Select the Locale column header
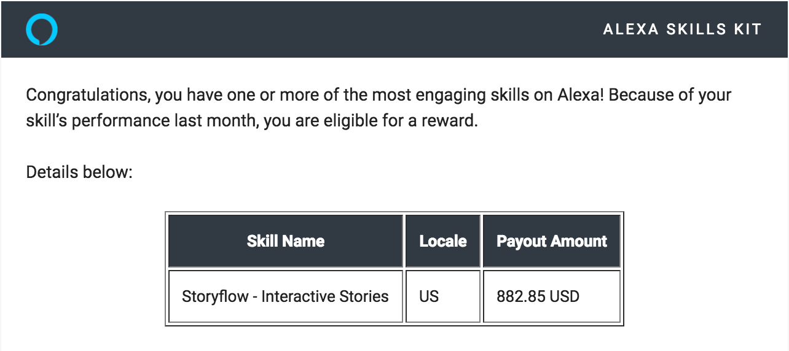 (443, 241)
